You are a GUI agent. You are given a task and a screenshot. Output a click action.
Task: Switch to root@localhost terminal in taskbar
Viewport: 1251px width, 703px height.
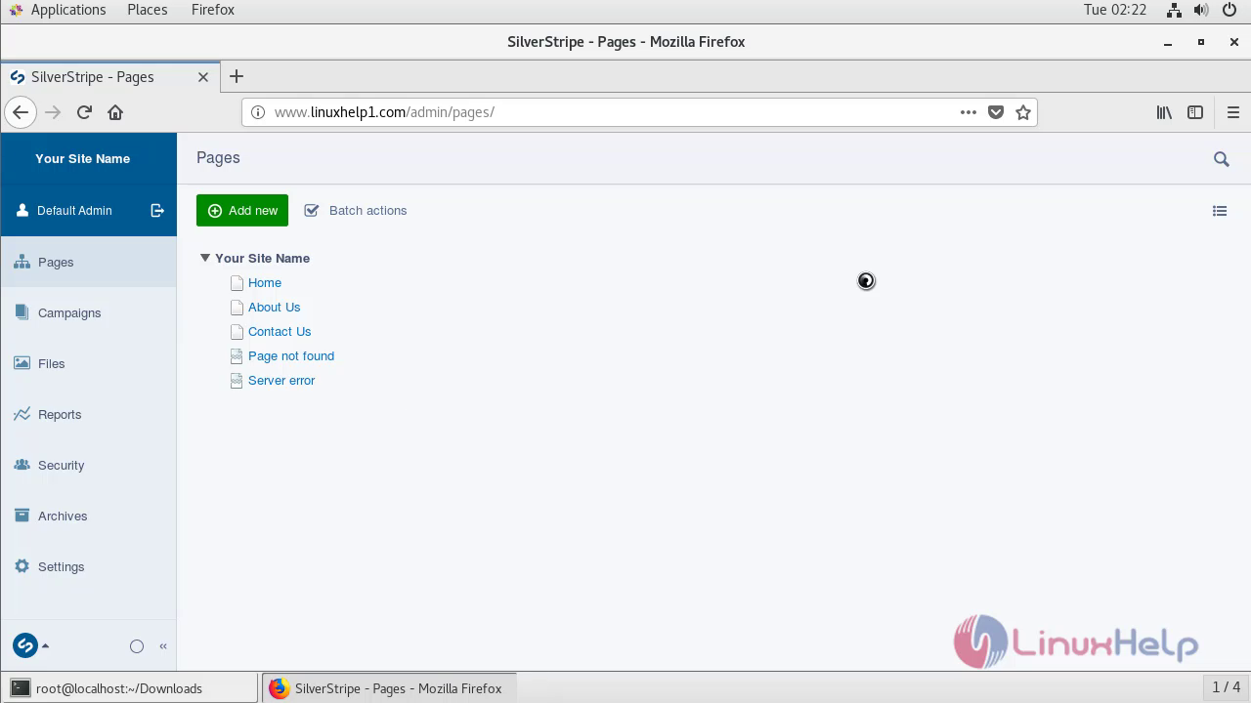pos(130,688)
